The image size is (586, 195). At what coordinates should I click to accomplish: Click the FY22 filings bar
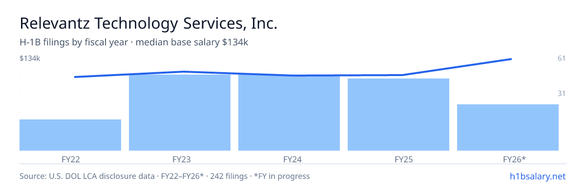point(70,135)
